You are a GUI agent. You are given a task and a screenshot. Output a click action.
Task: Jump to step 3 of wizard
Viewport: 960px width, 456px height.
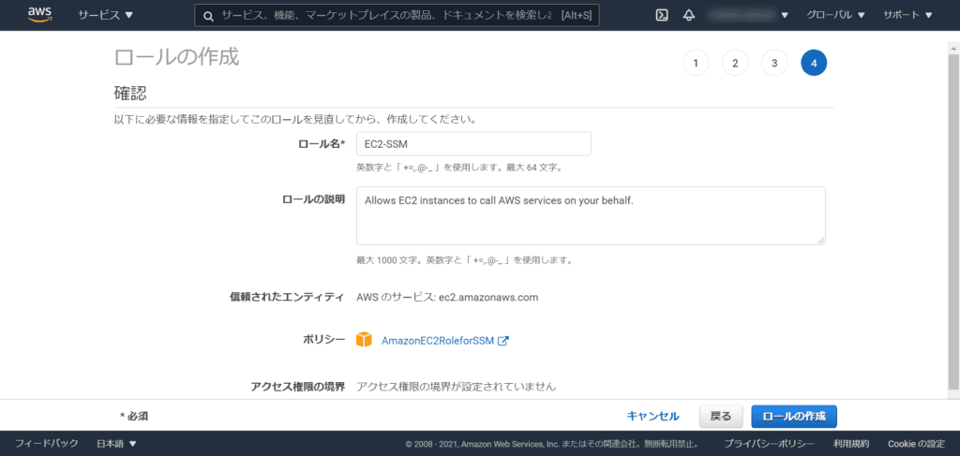(x=773, y=64)
